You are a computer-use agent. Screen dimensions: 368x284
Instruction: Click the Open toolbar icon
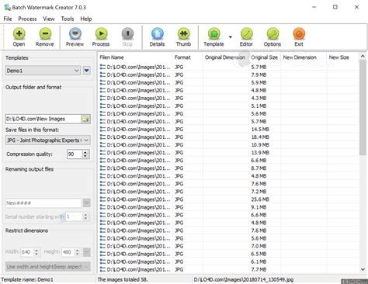point(19,37)
